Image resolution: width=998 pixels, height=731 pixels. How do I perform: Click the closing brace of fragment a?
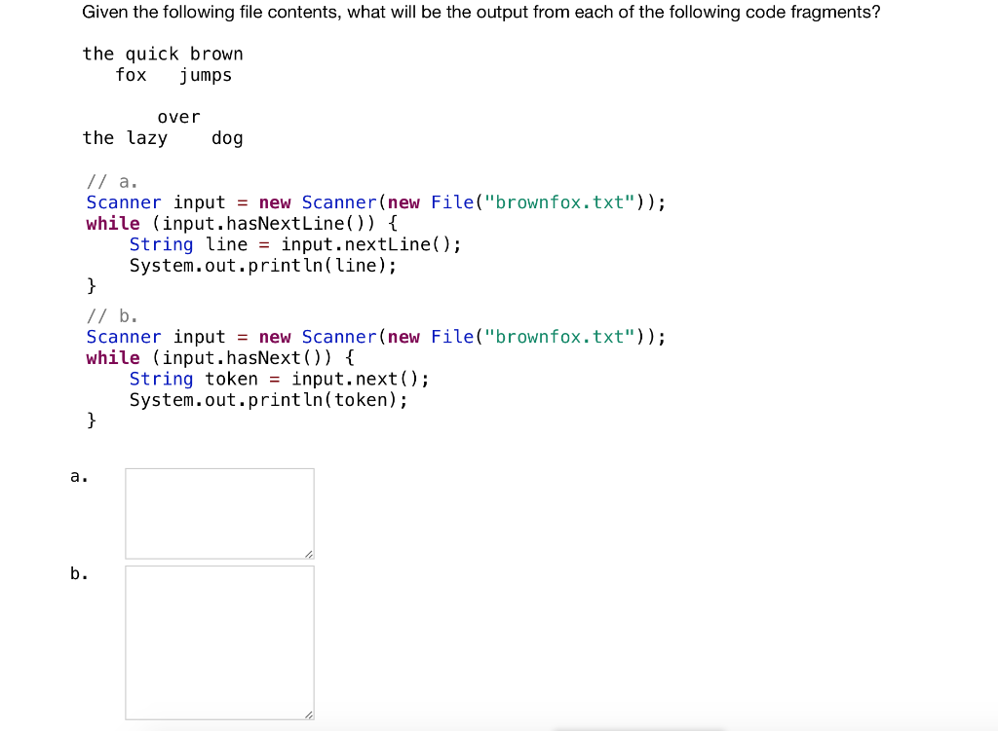92,286
